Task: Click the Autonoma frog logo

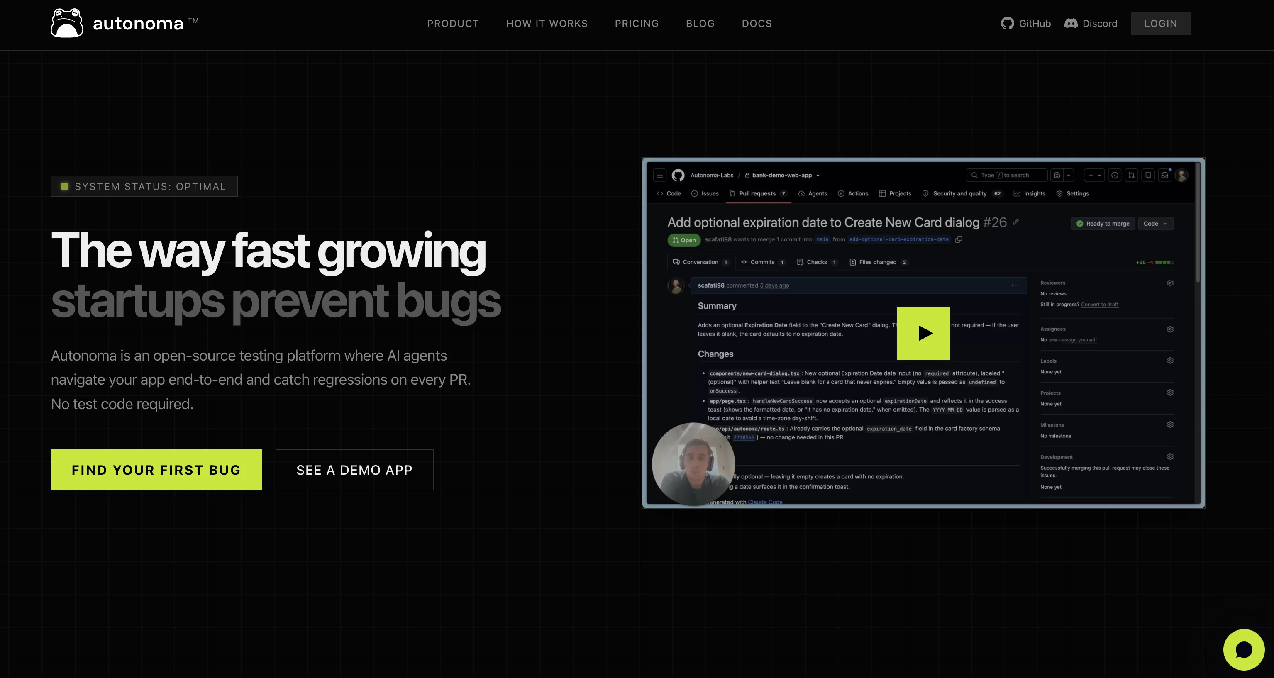Action: click(67, 23)
